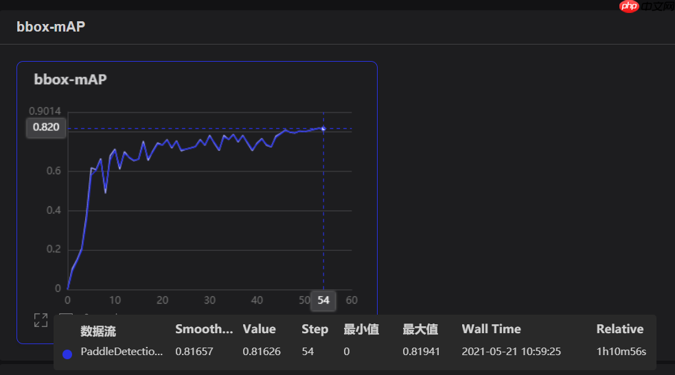Click the Value cell 0.81626
The height and width of the screenshot is (375, 675).
pyautogui.click(x=262, y=352)
